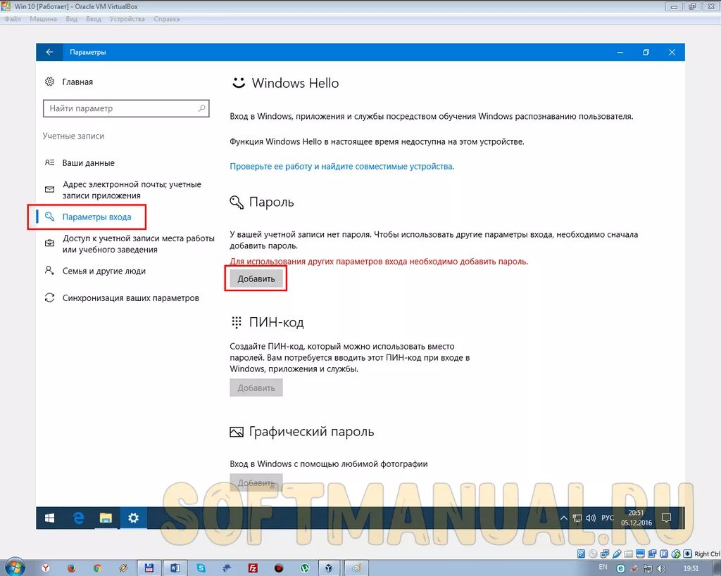Minimize the Параметры settings window
Screen dimensions: 721x576
[x=620, y=52]
